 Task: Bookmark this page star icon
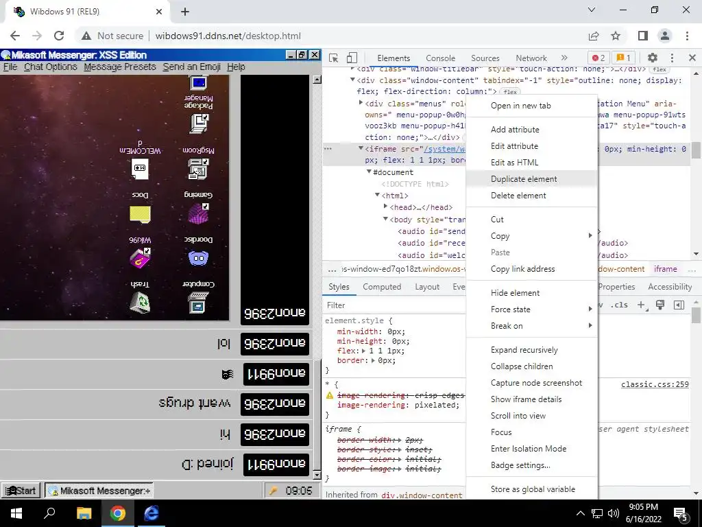616,36
